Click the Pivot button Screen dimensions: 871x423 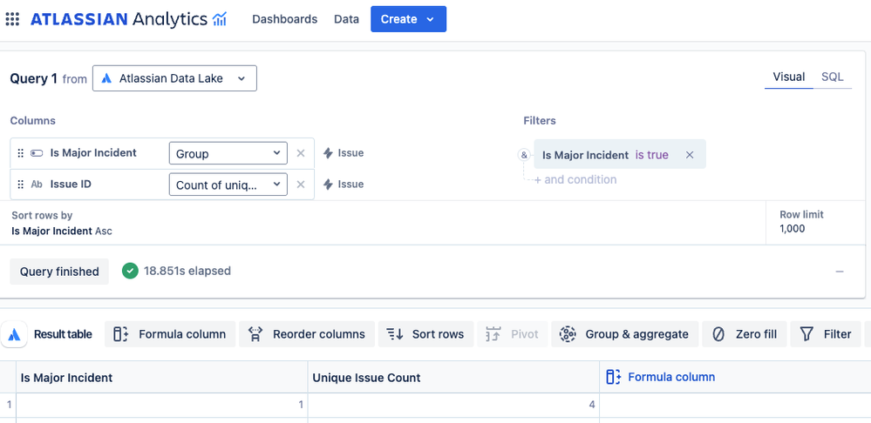pyautogui.click(x=512, y=334)
